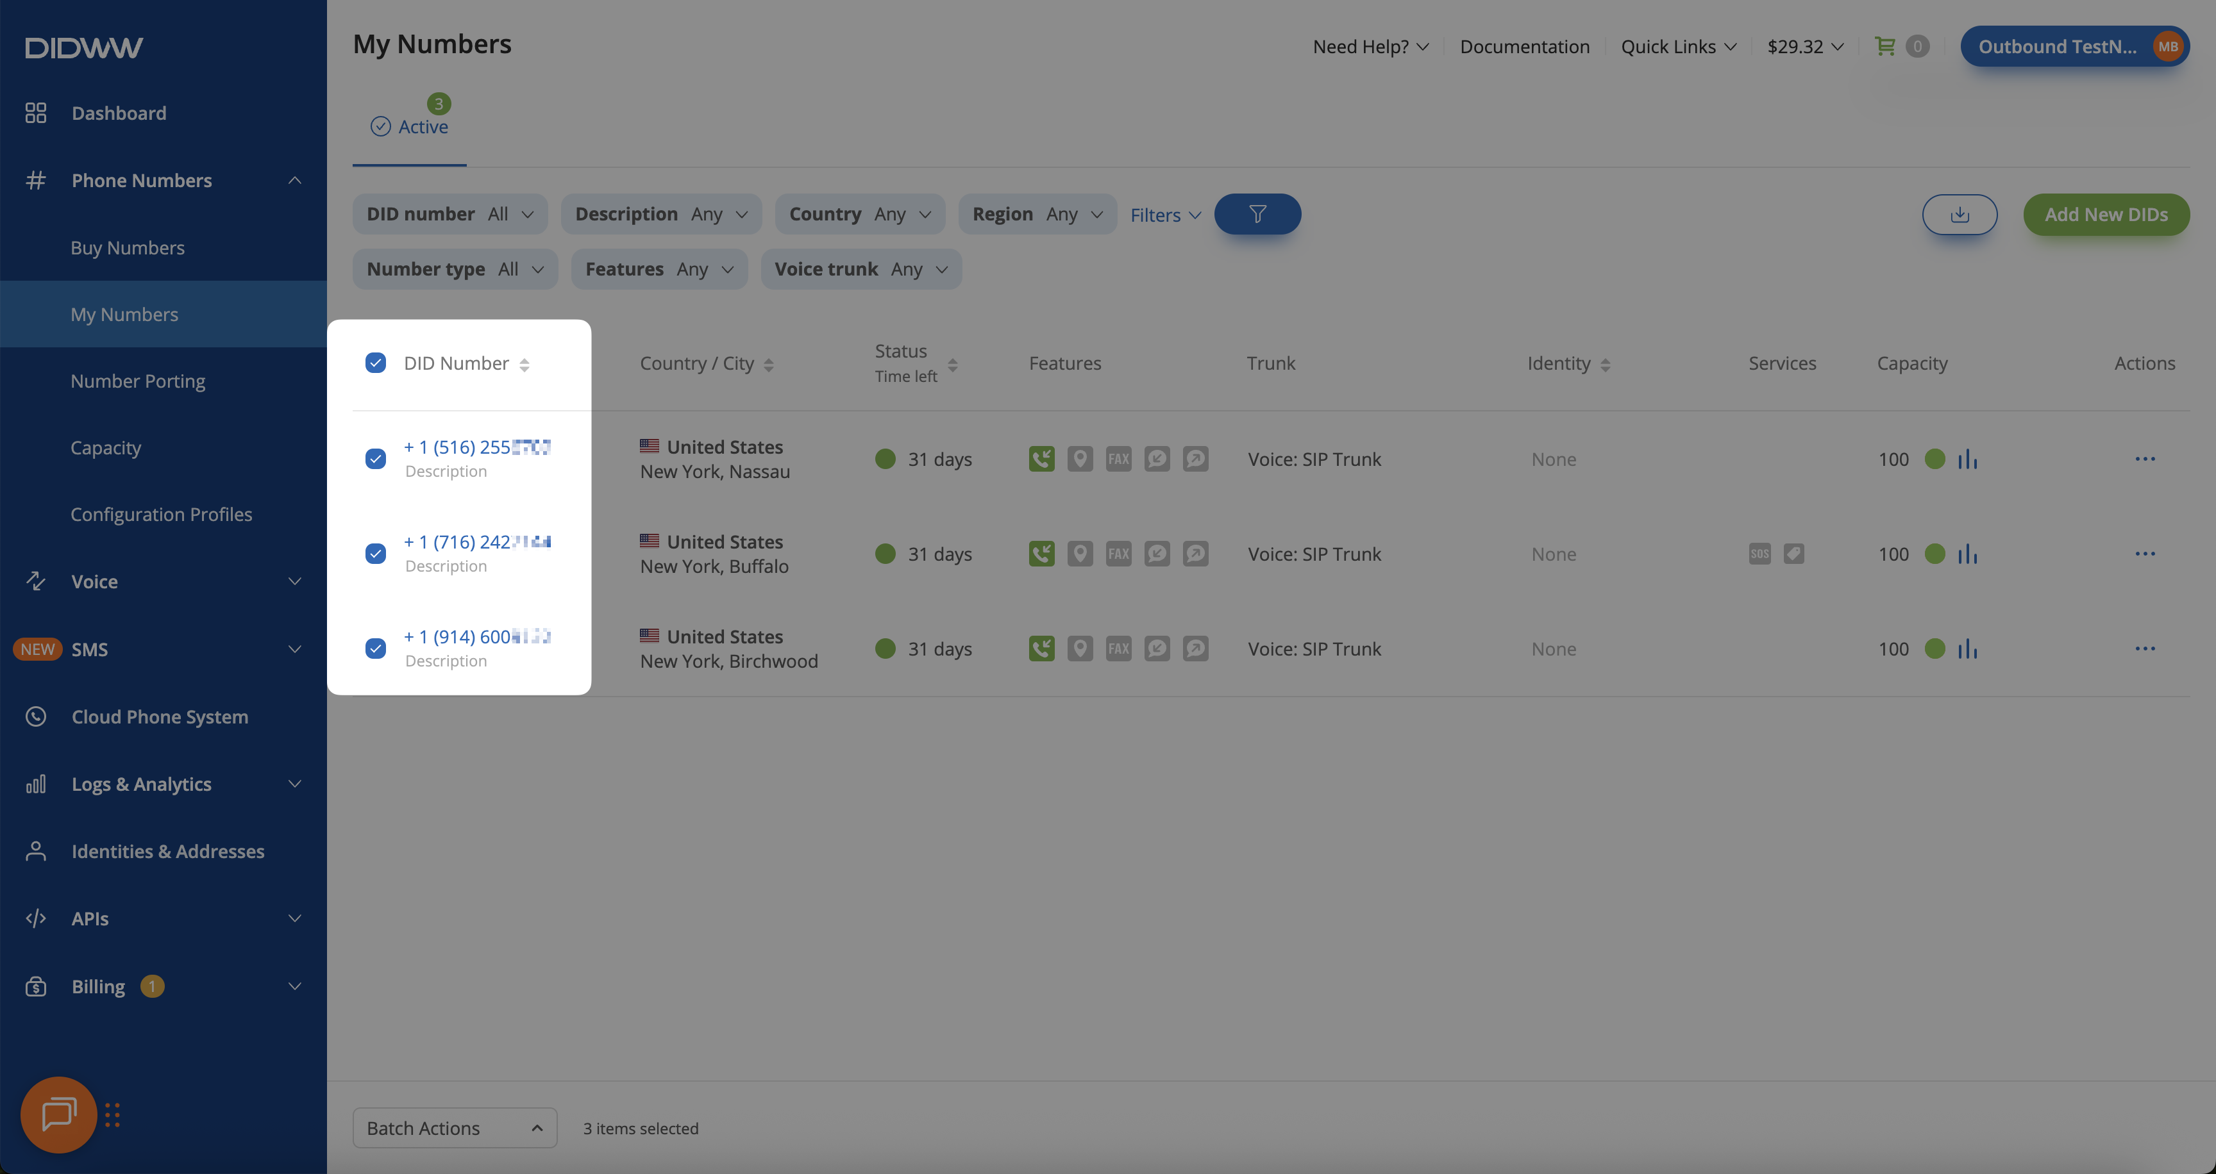This screenshot has width=2216, height=1174.
Task: Open the Outbound TestN... account button
Action: pyautogui.click(x=2074, y=46)
